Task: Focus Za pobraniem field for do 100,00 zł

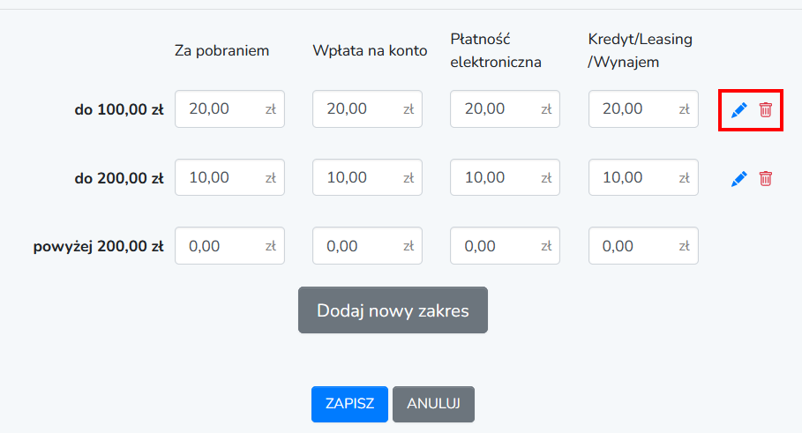Action: (x=229, y=108)
